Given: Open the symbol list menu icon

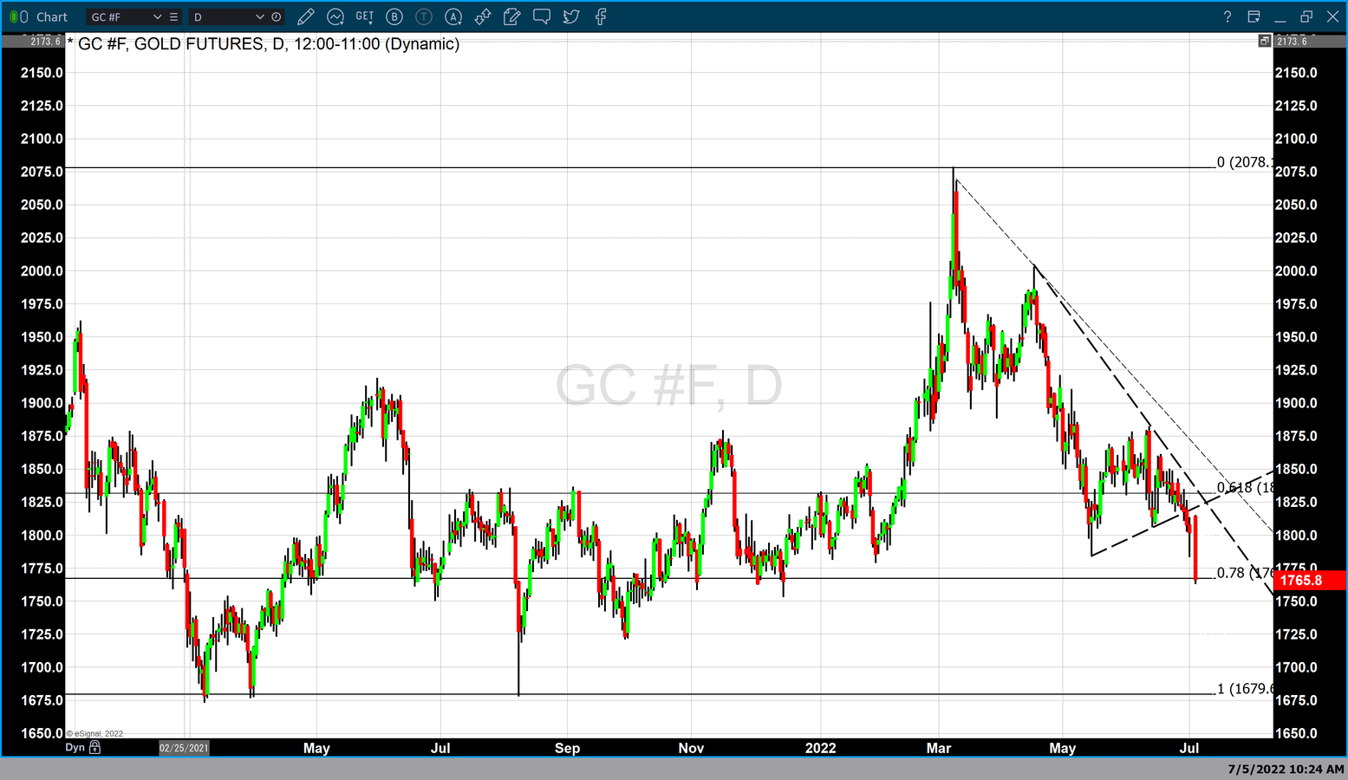Looking at the screenshot, I should [x=174, y=16].
